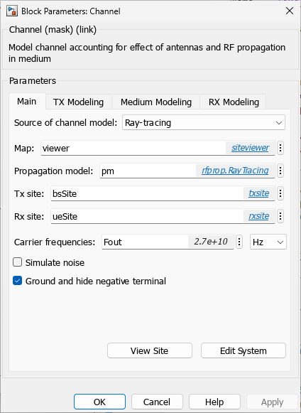Click the three-dot menu next to Tx site
Image resolution: width=301 pixels, height=413 pixels.
280,193
